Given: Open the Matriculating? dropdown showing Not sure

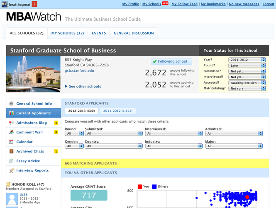Looking at the screenshot, I should 247,88.
